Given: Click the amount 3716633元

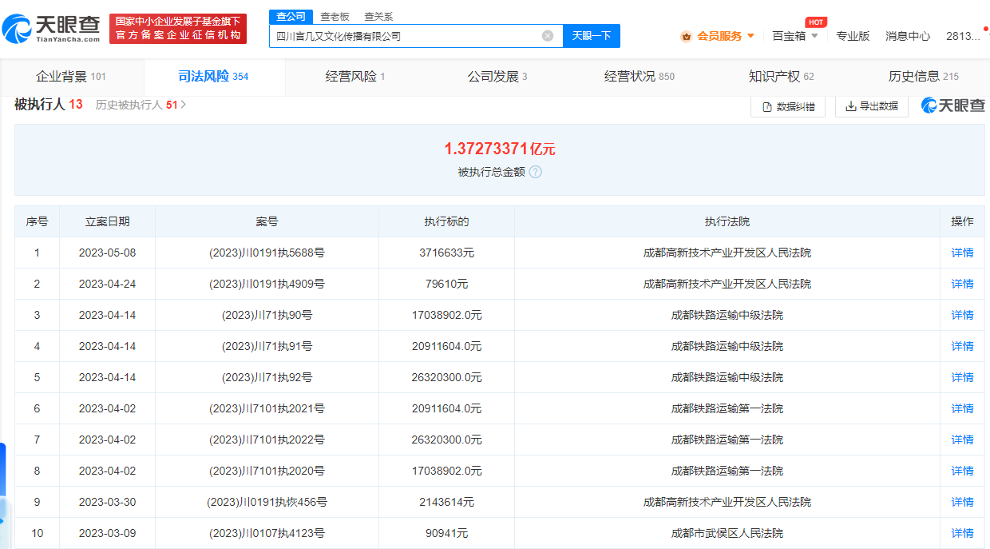Looking at the screenshot, I should click(x=446, y=253).
